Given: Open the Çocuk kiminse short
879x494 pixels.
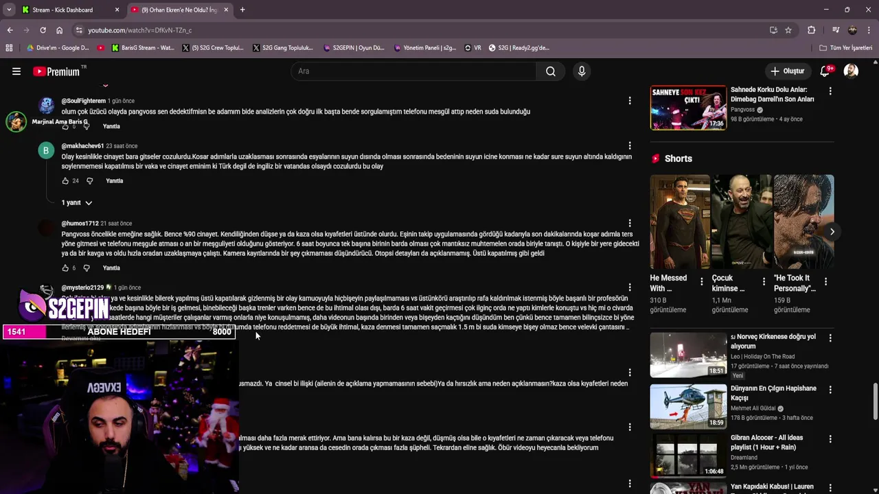Looking at the screenshot, I should (742, 222).
